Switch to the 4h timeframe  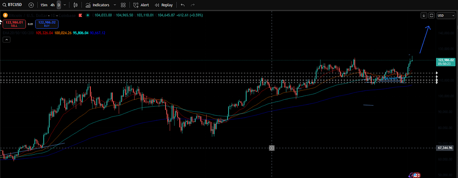pos(52,5)
